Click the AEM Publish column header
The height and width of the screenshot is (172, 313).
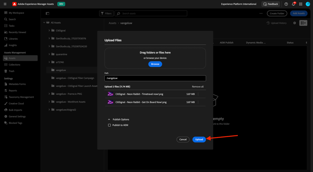tap(227, 42)
